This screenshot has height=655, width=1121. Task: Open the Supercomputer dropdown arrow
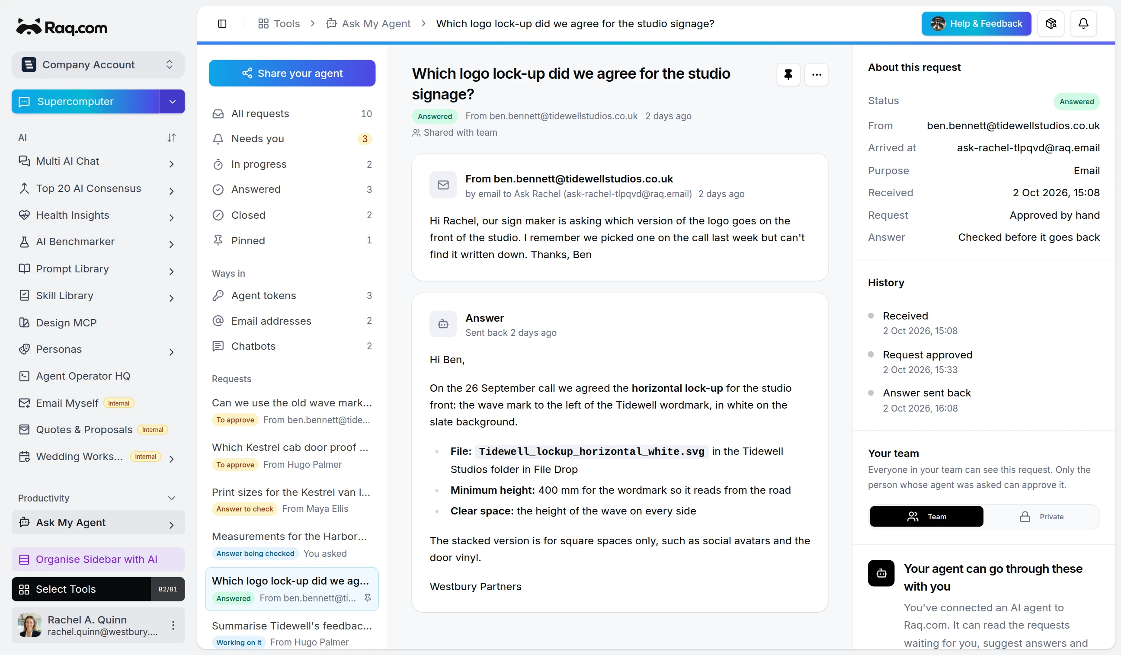click(x=172, y=102)
